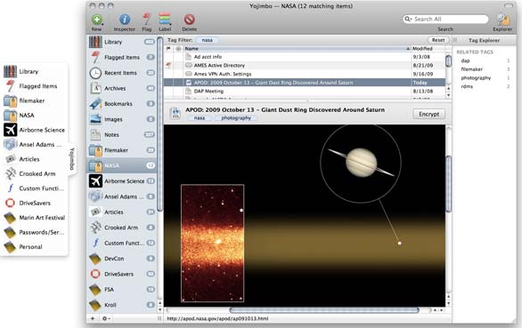Image resolution: width=522 pixels, height=328 pixels.
Task: Select FSA collection in the sidebar
Action: tap(122, 290)
